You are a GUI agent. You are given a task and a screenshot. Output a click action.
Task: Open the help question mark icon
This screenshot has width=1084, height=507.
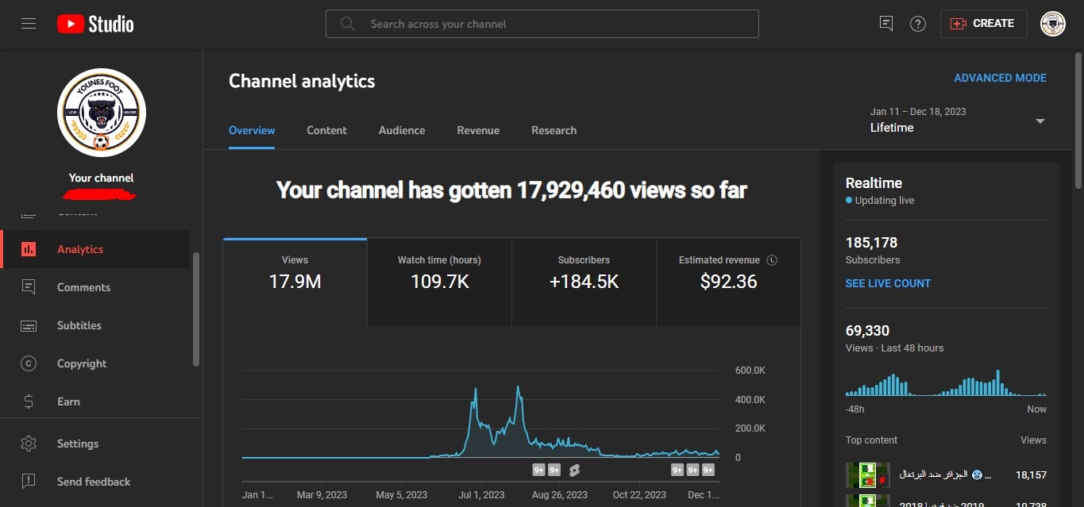click(x=918, y=24)
